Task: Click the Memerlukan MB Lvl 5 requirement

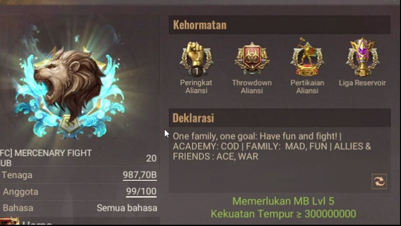Action: (283, 201)
